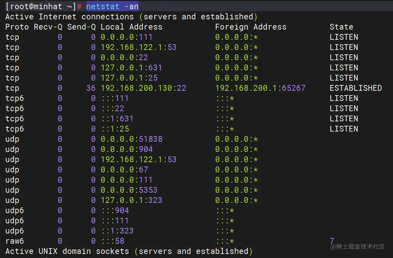Click foreign address of 0.0.0.0:5353 row

236,190
